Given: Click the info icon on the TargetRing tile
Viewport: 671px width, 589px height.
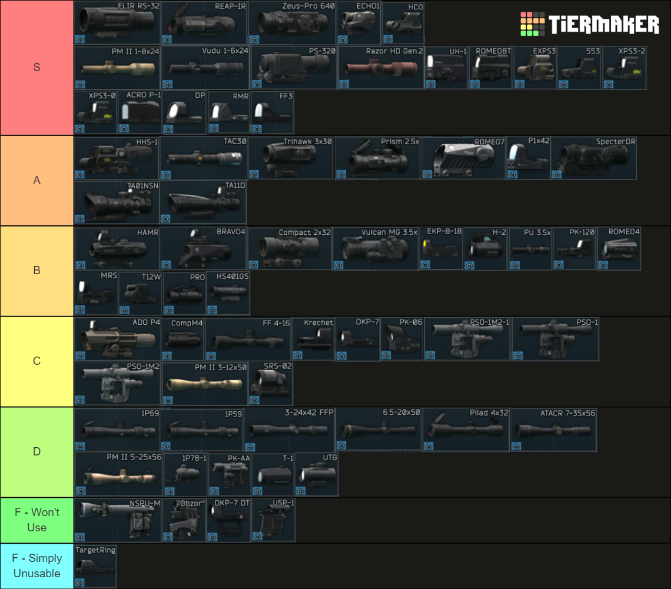Looking at the screenshot, I should coord(79,581).
